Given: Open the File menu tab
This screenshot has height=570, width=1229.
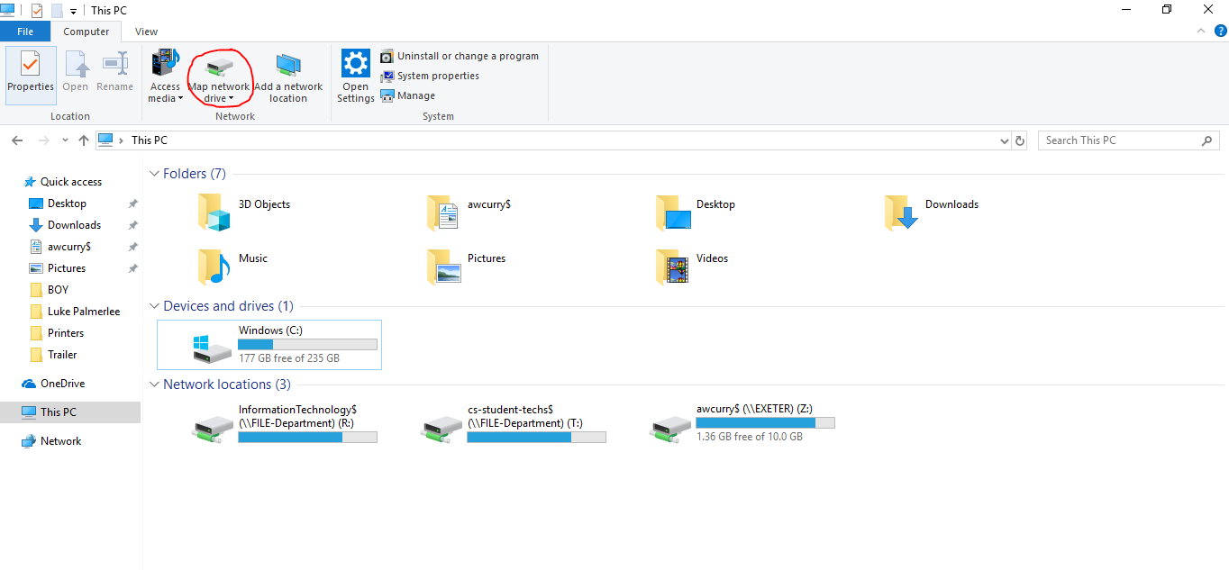Looking at the screenshot, I should (25, 32).
